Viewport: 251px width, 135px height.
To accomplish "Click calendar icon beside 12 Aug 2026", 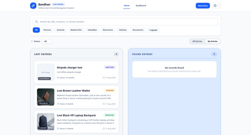I will coord(104,78).
